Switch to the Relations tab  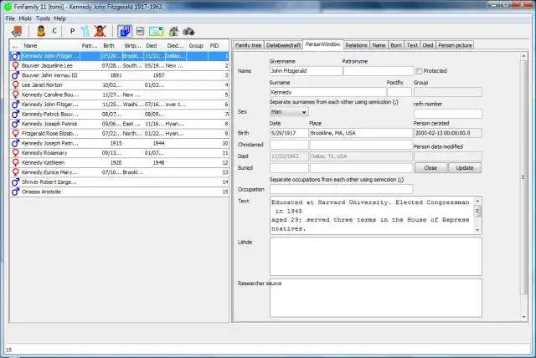pyautogui.click(x=356, y=44)
